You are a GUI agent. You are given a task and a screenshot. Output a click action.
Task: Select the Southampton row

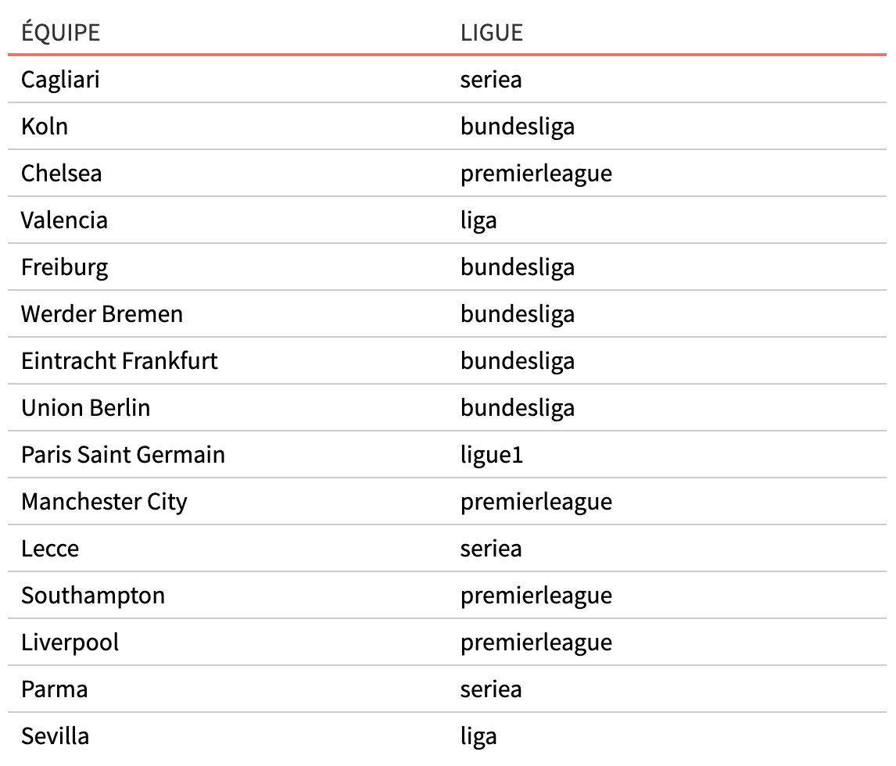[x=447, y=595]
